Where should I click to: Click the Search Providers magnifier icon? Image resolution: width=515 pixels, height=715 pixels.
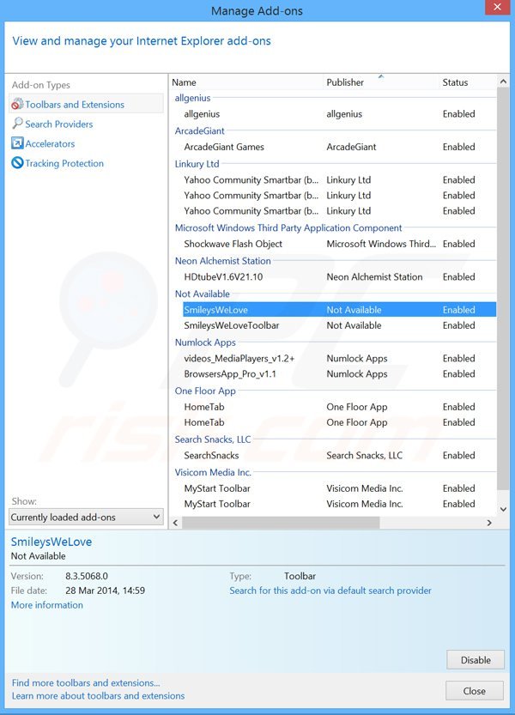(x=17, y=124)
